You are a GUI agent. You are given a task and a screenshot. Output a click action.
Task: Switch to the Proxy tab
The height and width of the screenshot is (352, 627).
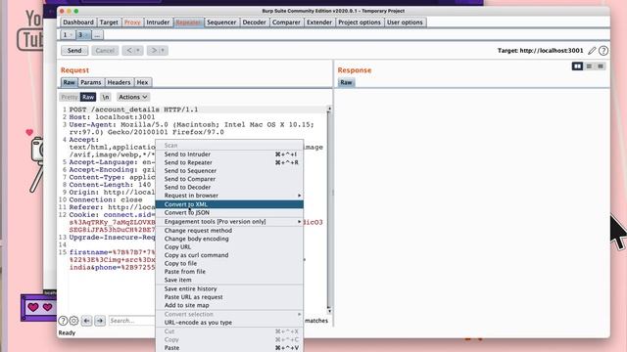point(132,22)
